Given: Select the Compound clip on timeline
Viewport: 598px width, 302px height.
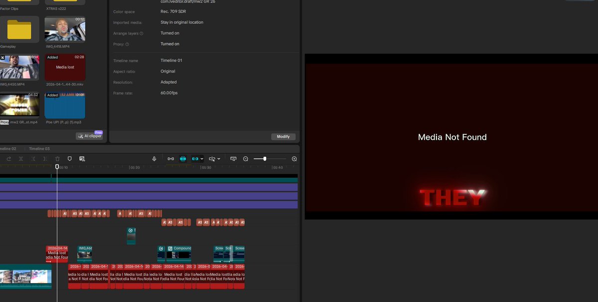Looking at the screenshot, I should coord(178,254).
